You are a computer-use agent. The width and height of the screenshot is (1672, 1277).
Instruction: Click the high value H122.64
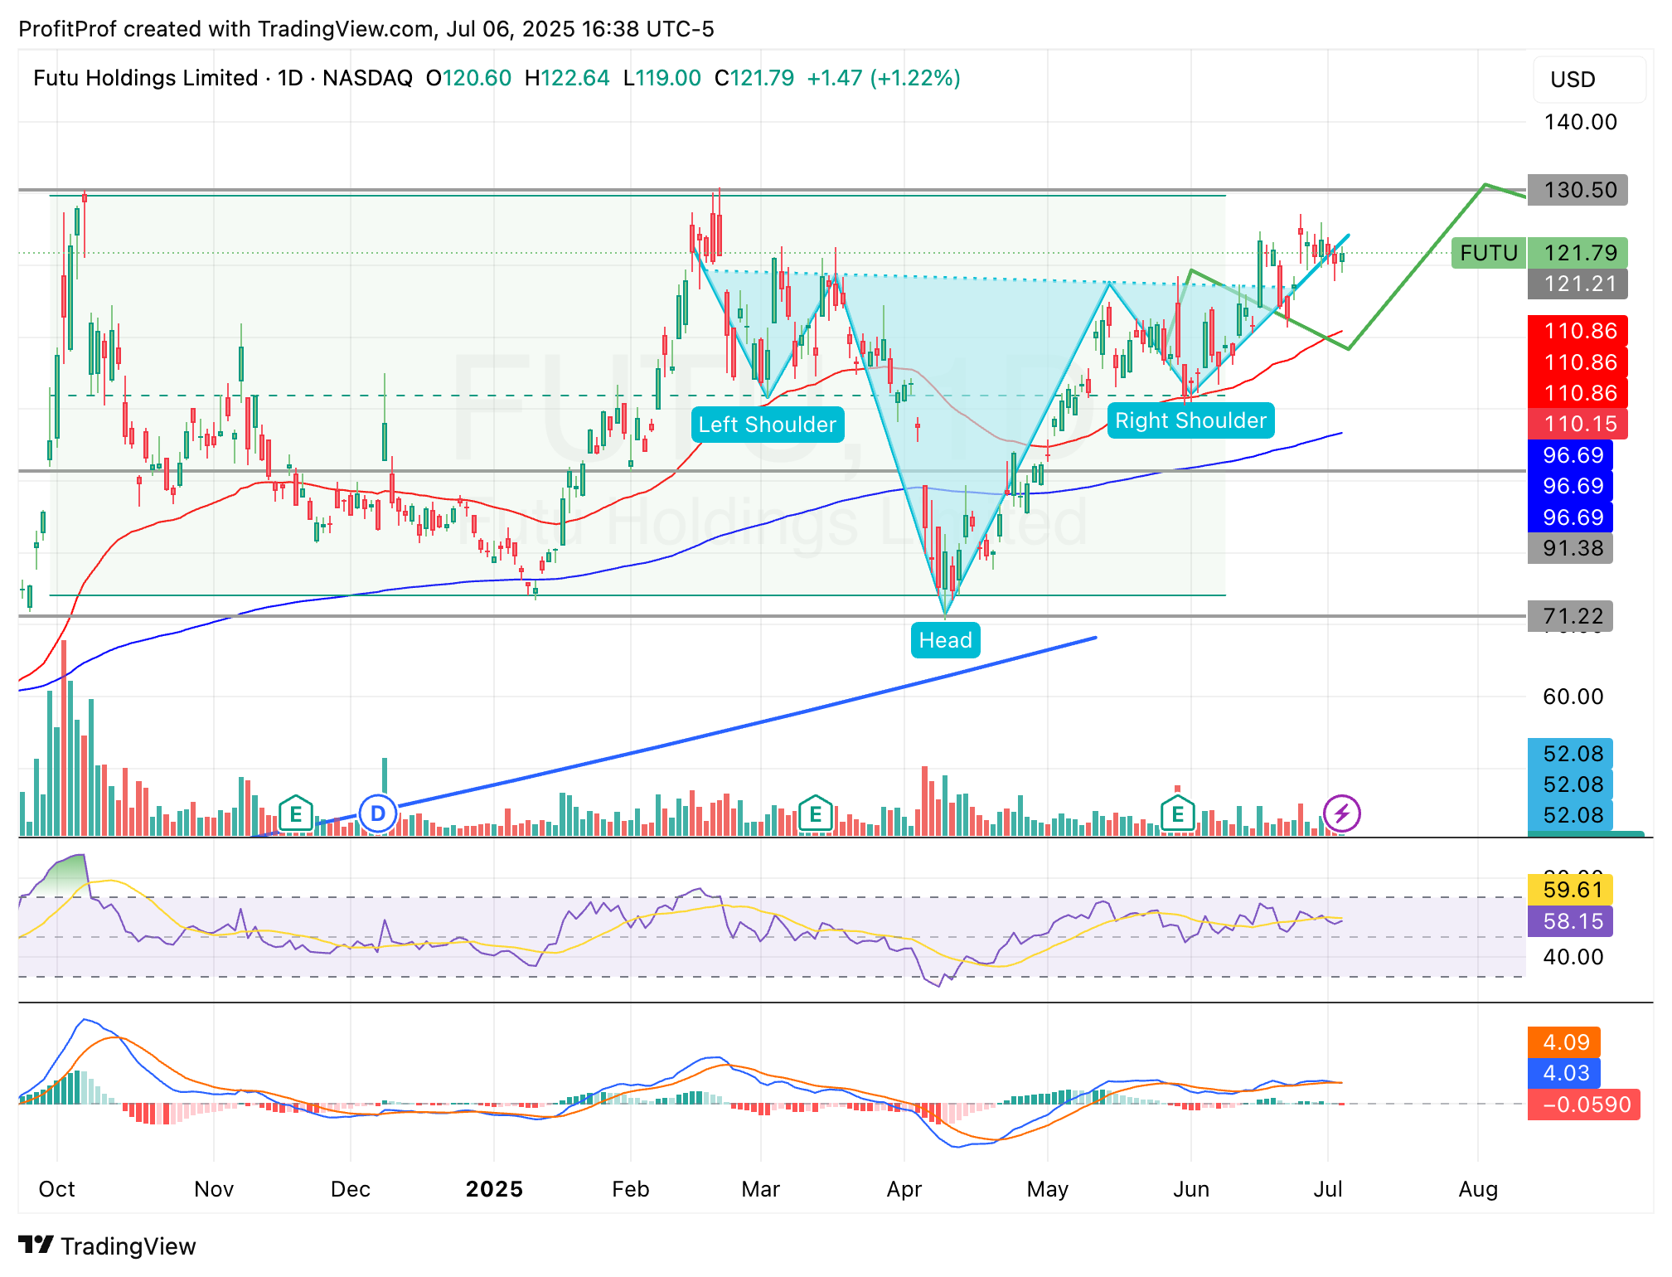(567, 78)
